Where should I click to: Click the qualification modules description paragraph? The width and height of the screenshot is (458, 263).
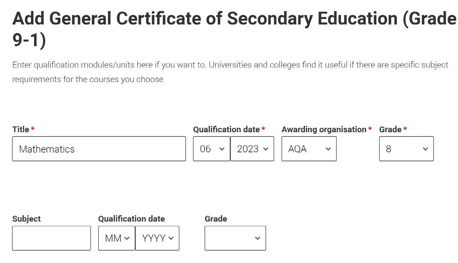(230, 72)
